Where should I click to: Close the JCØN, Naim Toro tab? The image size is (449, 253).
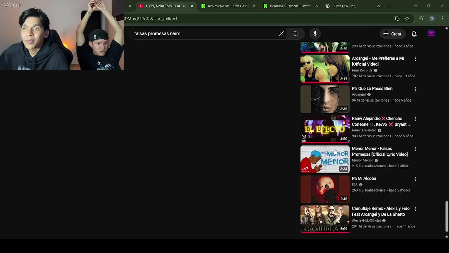tap(192, 6)
